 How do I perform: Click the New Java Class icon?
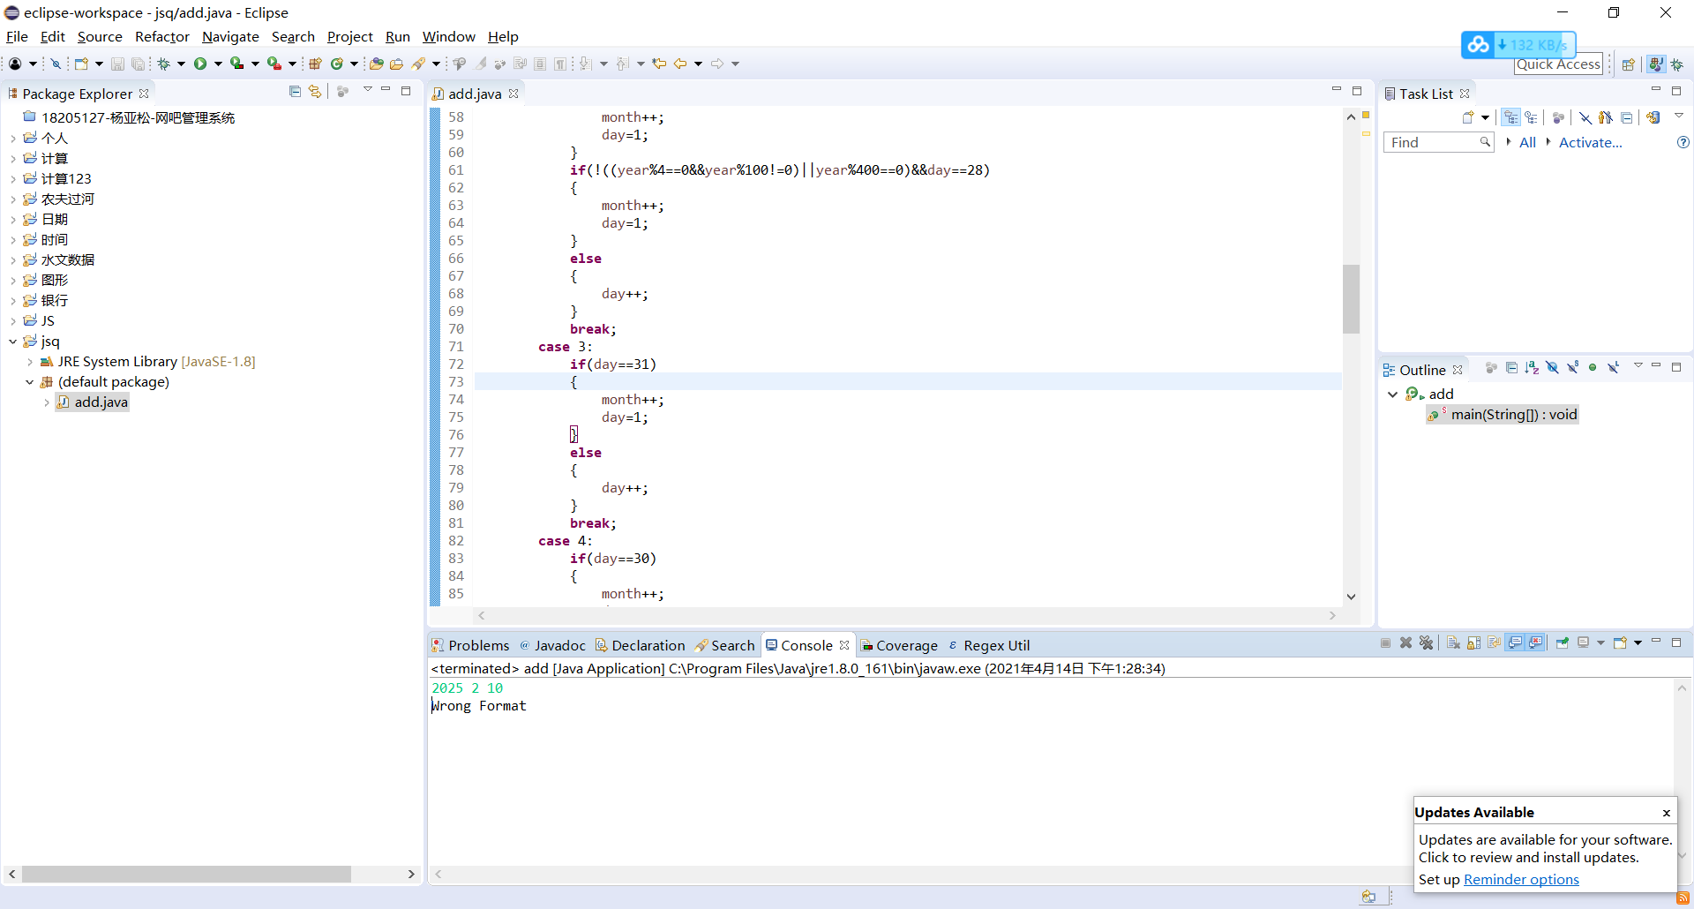pyautogui.click(x=337, y=64)
